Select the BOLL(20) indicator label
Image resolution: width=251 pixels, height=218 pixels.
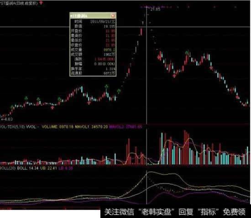8,168
